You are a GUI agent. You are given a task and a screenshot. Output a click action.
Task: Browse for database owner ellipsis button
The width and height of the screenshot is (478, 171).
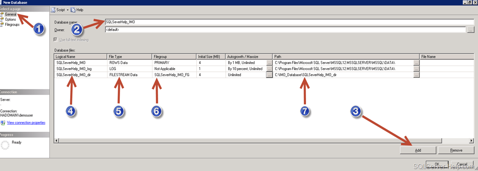click(x=470, y=30)
